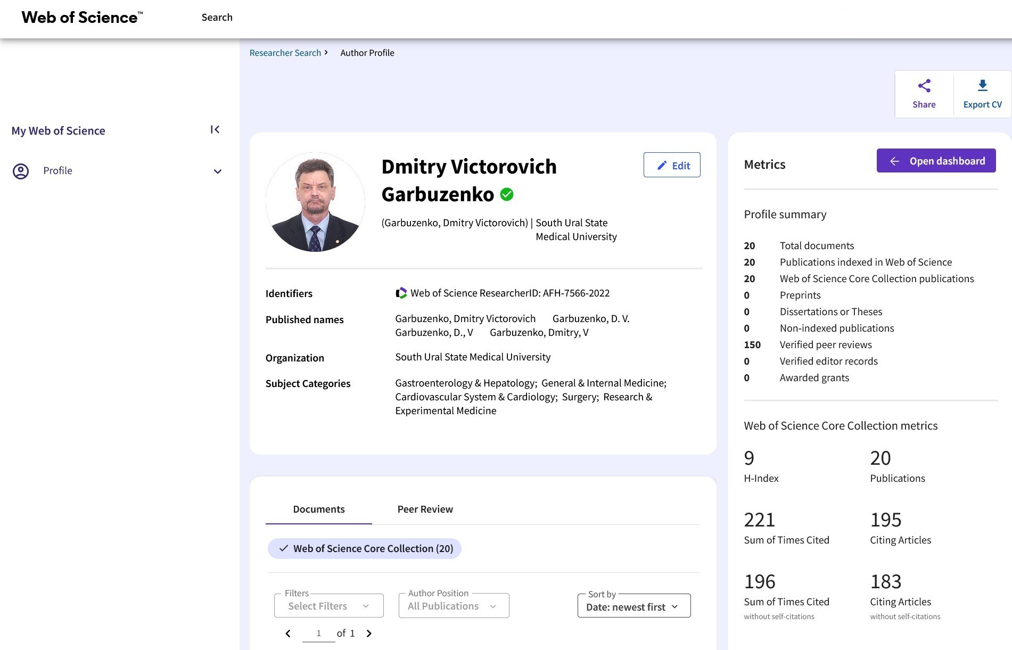This screenshot has height=650, width=1012.
Task: Click the ResearcherID AFH-7566-2022 text
Action: pyautogui.click(x=510, y=293)
